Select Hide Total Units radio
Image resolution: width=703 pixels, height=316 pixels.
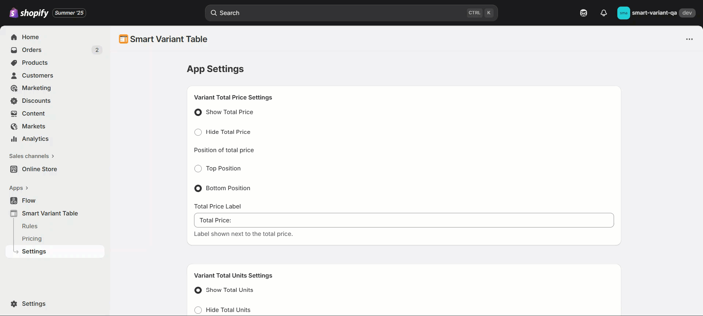(x=198, y=310)
